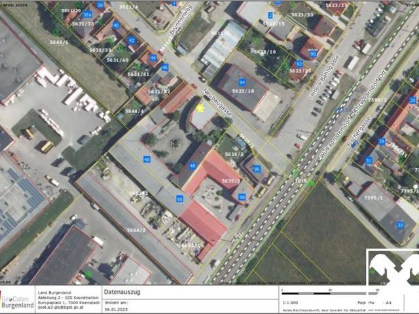
Task: Click the house number 38a marker
Action: (x=87, y=14)
